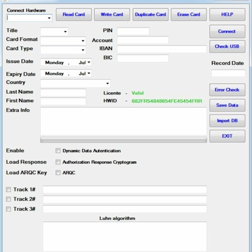Enable Dynamic Data Autentication checkbox

[x=58, y=151]
